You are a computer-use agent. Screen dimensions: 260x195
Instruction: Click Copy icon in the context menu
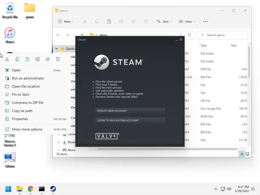pyautogui.click(x=17, y=59)
